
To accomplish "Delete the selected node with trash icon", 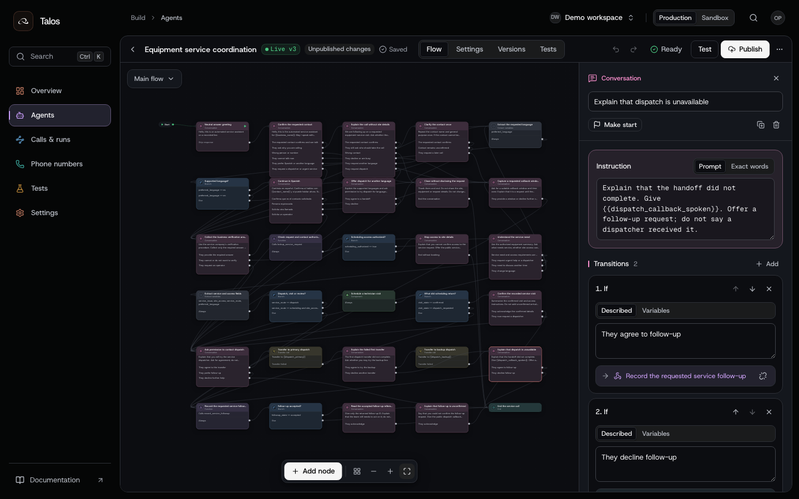I will click(x=776, y=125).
